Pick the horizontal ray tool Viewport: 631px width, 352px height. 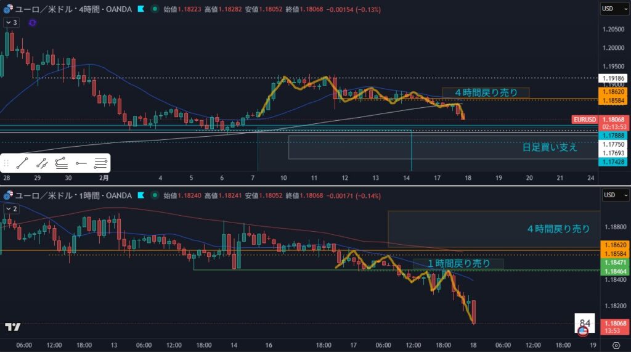81,163
